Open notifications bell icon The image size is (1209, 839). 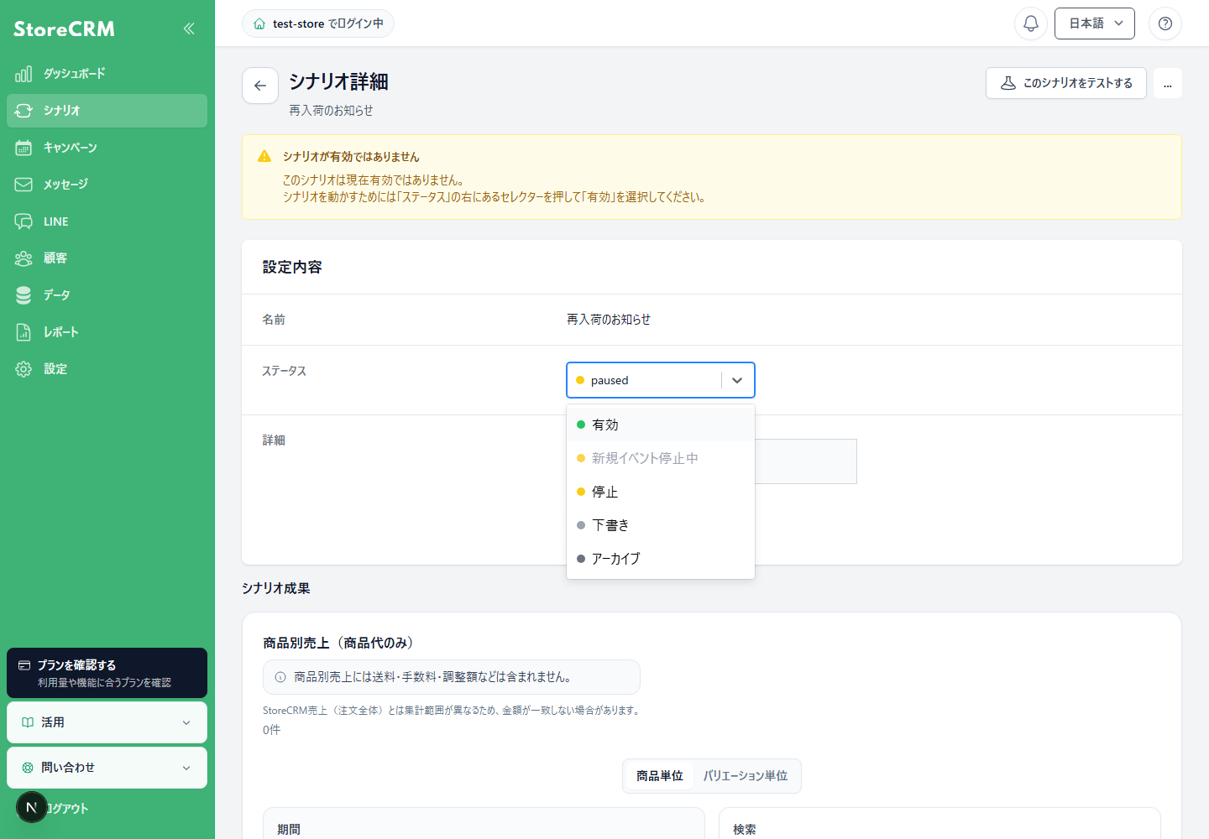tap(1031, 23)
